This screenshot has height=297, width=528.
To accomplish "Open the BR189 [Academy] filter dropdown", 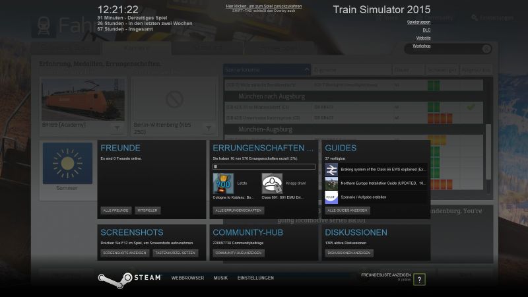I will (117, 128).
